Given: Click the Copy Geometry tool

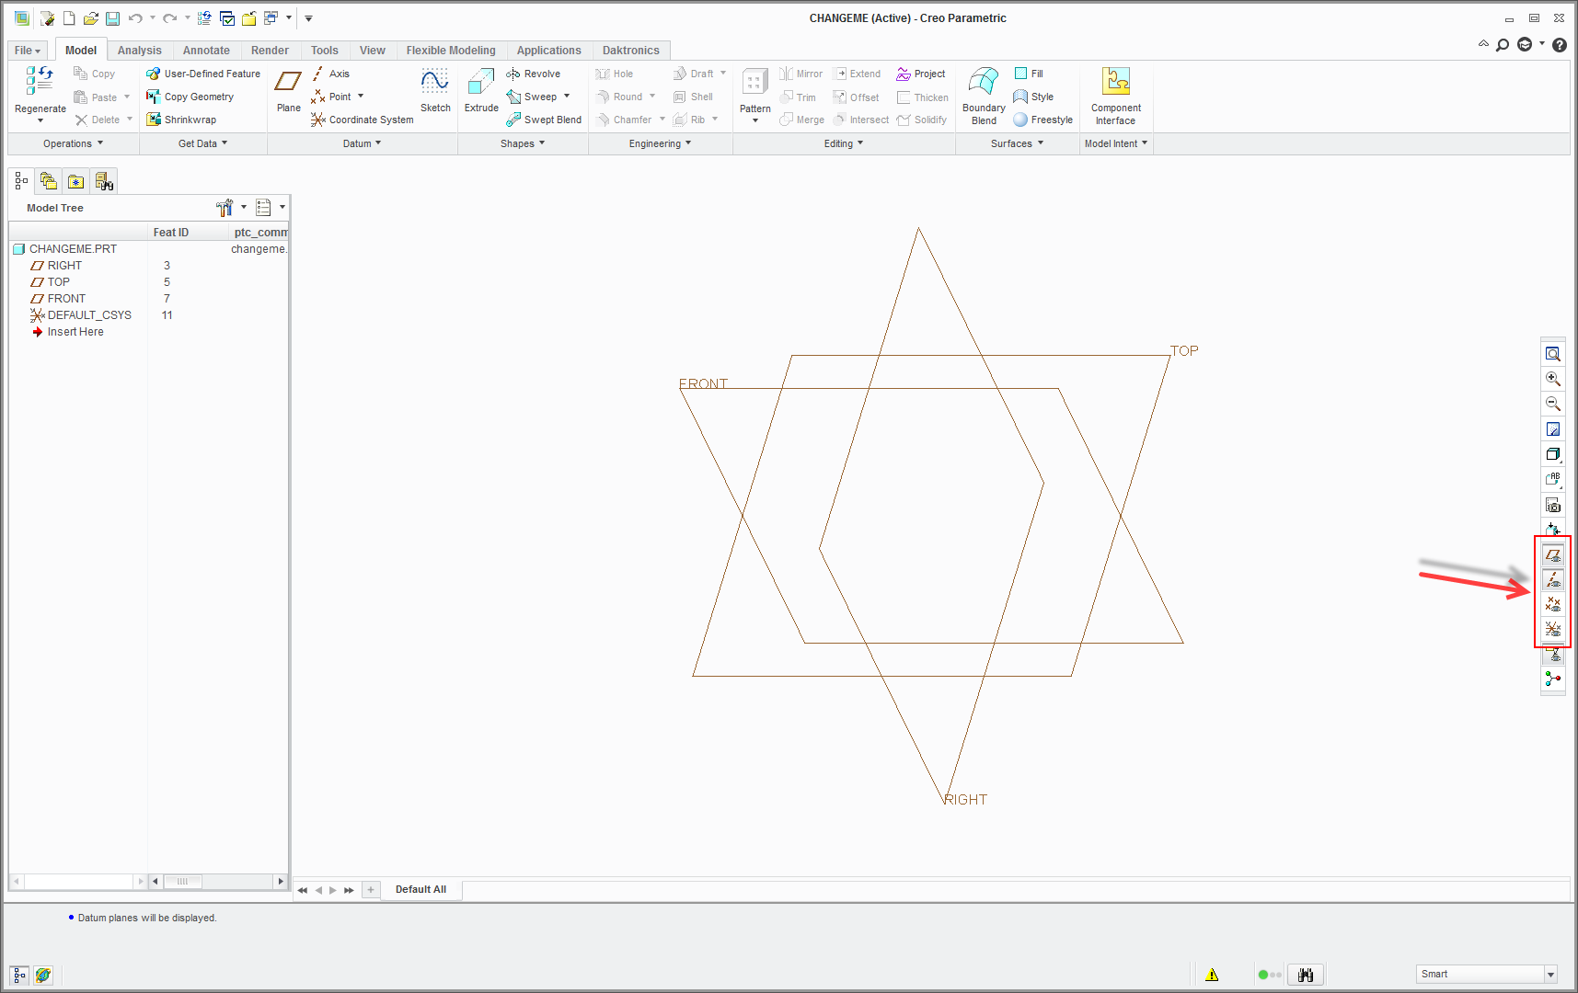Looking at the screenshot, I should tap(190, 97).
